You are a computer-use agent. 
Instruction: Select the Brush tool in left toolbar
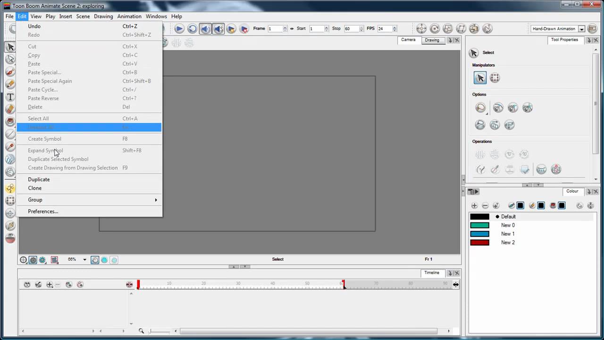point(10,72)
